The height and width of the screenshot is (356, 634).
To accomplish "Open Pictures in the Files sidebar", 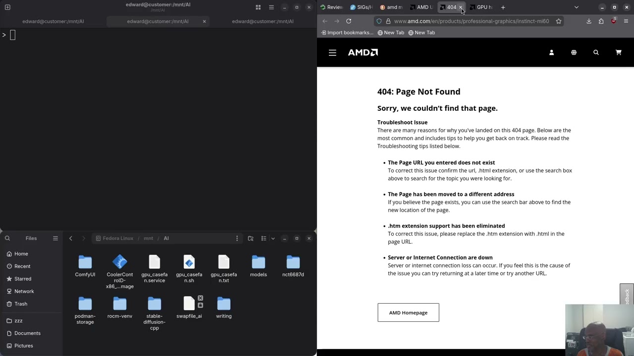I will 31,346.
